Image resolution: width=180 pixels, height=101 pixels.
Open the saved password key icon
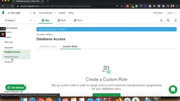coord(117,6)
